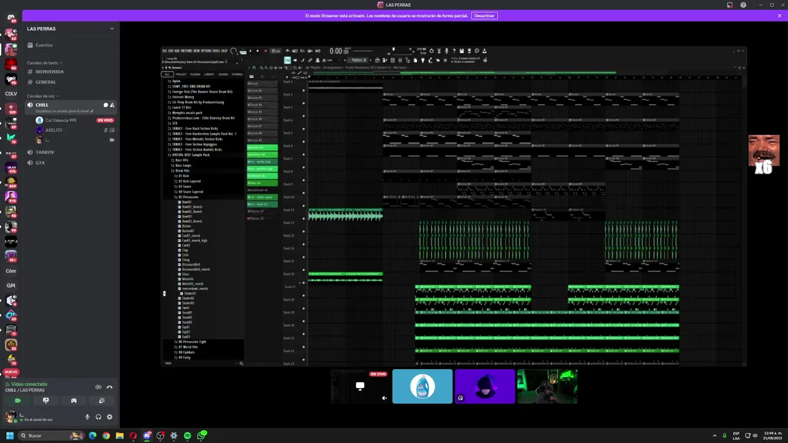Open the CDLV server folder
Image resolution: width=788 pixels, height=443 pixels.
click(x=11, y=94)
